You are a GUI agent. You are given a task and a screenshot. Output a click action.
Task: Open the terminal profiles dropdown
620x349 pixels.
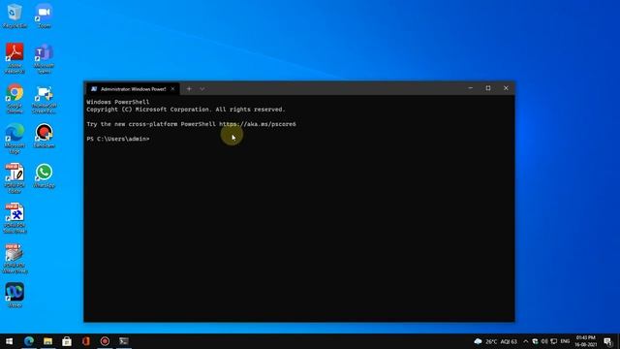[202, 89]
